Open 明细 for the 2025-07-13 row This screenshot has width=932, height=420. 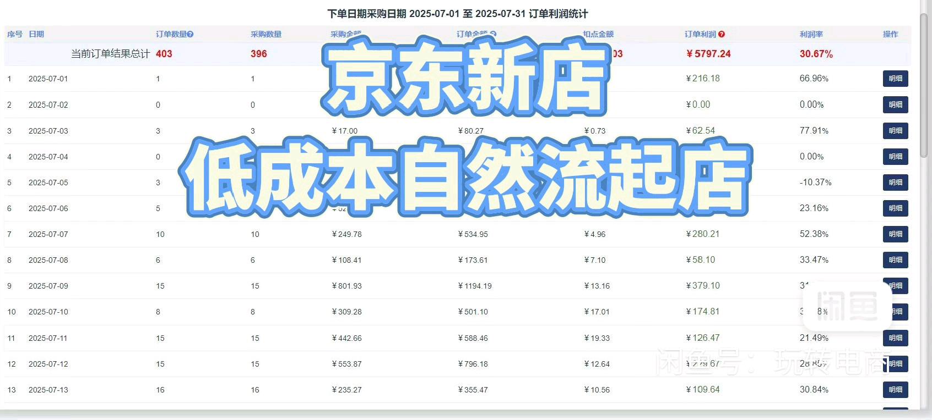895,390
